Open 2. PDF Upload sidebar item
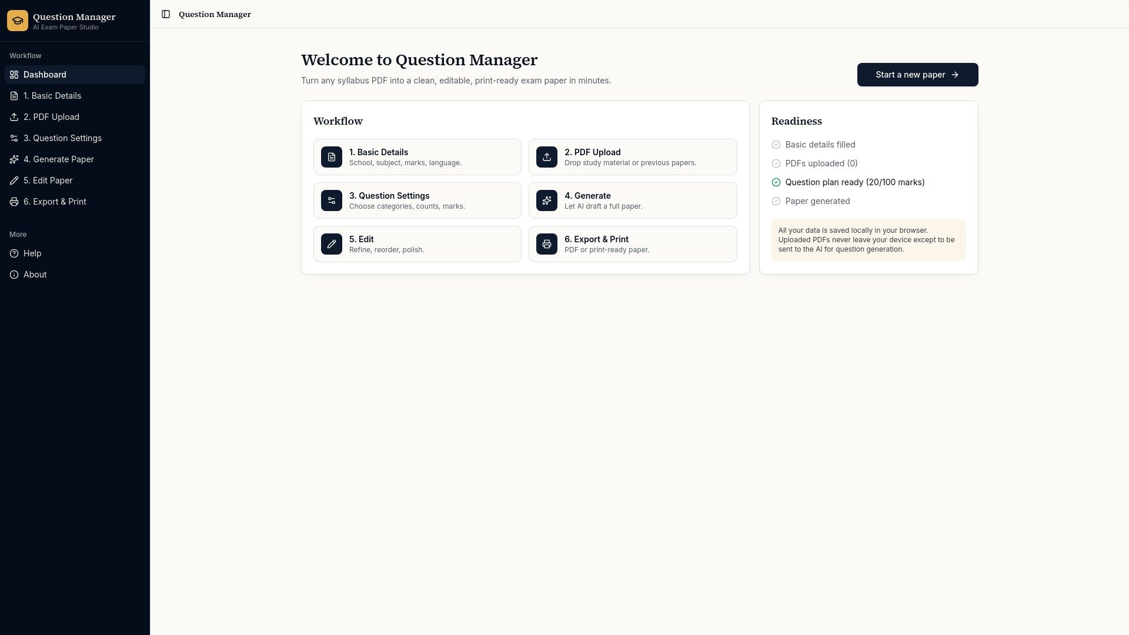The height and width of the screenshot is (635, 1129). click(x=75, y=117)
